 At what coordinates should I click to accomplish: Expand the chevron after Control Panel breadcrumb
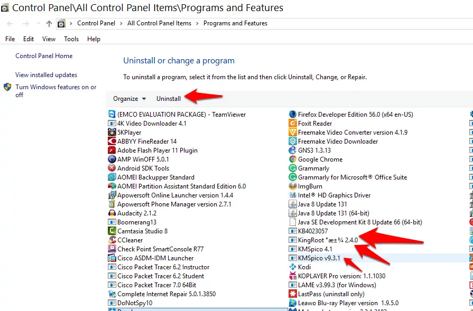[121, 24]
